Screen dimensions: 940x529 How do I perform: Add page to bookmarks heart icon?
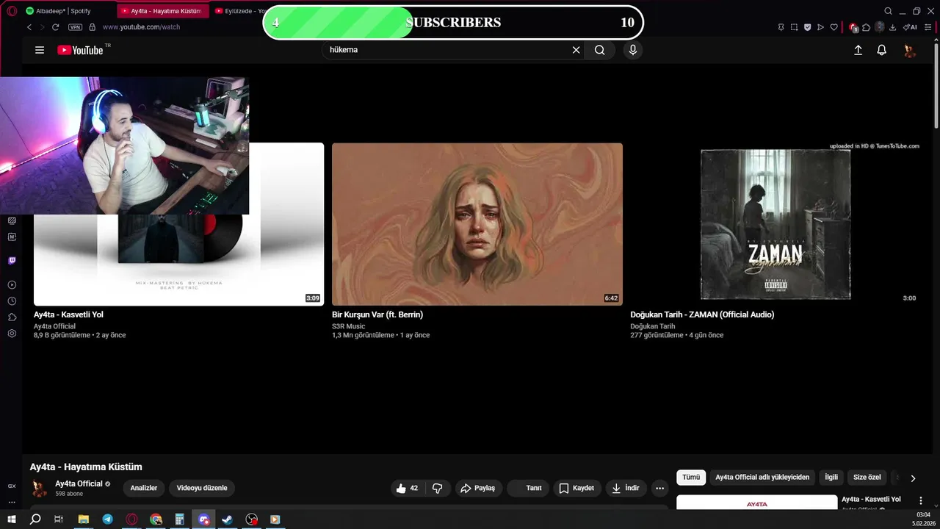(x=834, y=27)
